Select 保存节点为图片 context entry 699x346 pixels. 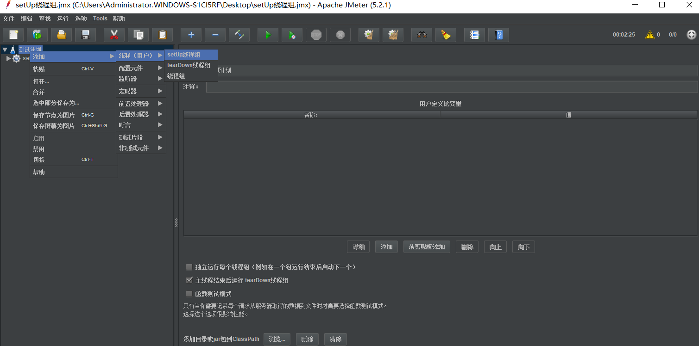pyautogui.click(x=74, y=115)
